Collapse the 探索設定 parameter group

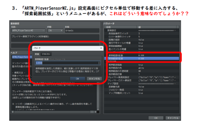click(106, 30)
